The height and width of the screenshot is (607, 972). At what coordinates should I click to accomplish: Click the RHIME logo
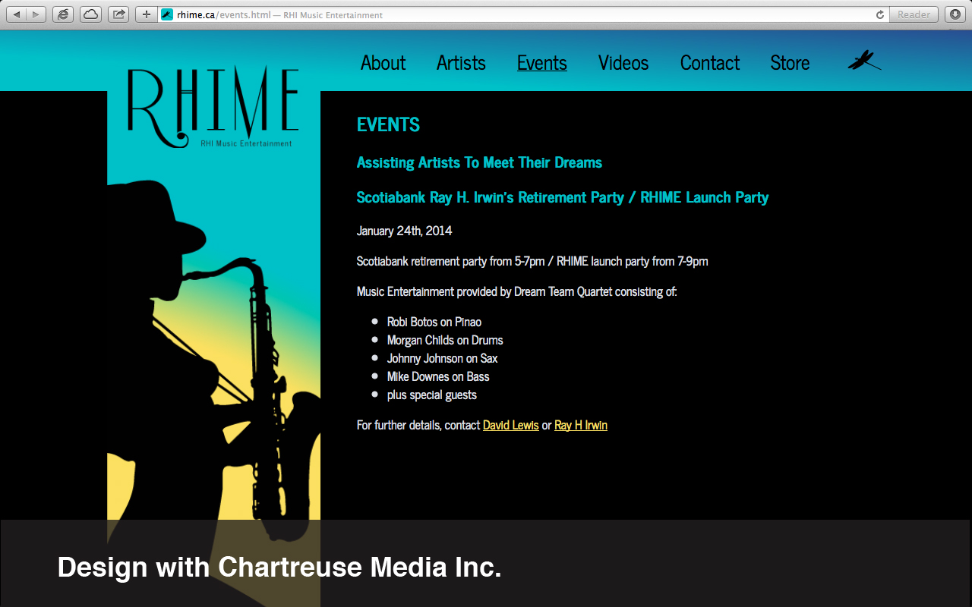click(213, 106)
